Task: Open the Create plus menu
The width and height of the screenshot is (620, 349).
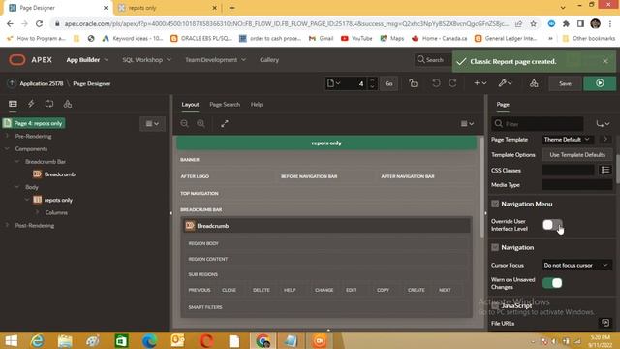Action: point(480,83)
